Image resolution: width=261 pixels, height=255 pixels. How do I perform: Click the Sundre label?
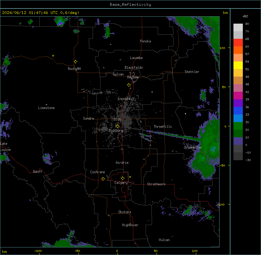pos(88,118)
